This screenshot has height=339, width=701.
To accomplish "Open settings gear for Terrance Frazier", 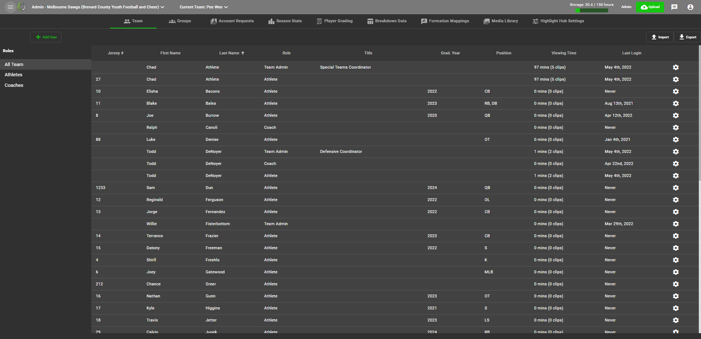I will pos(676,236).
